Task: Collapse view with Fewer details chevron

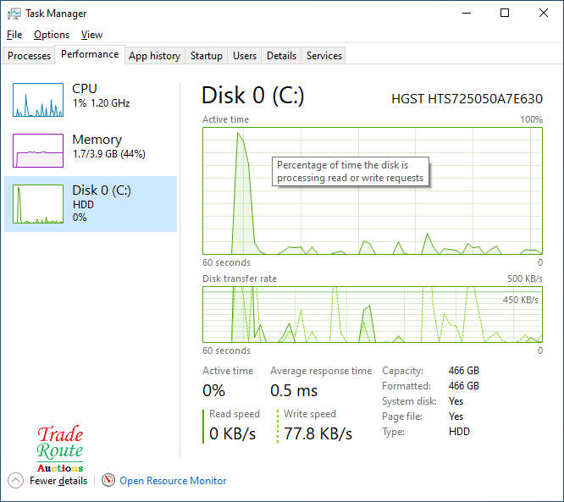Action: (16, 481)
